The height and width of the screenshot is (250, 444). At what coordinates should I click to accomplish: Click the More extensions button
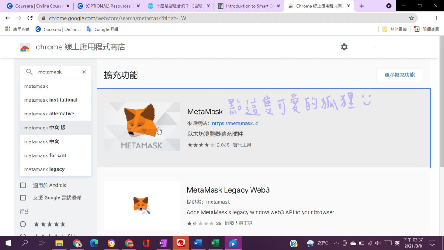click(x=399, y=75)
